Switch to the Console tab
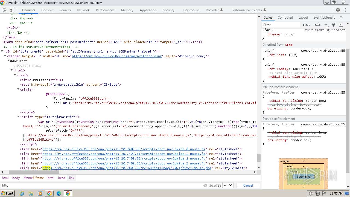350x197 pixels. click(x=47, y=10)
